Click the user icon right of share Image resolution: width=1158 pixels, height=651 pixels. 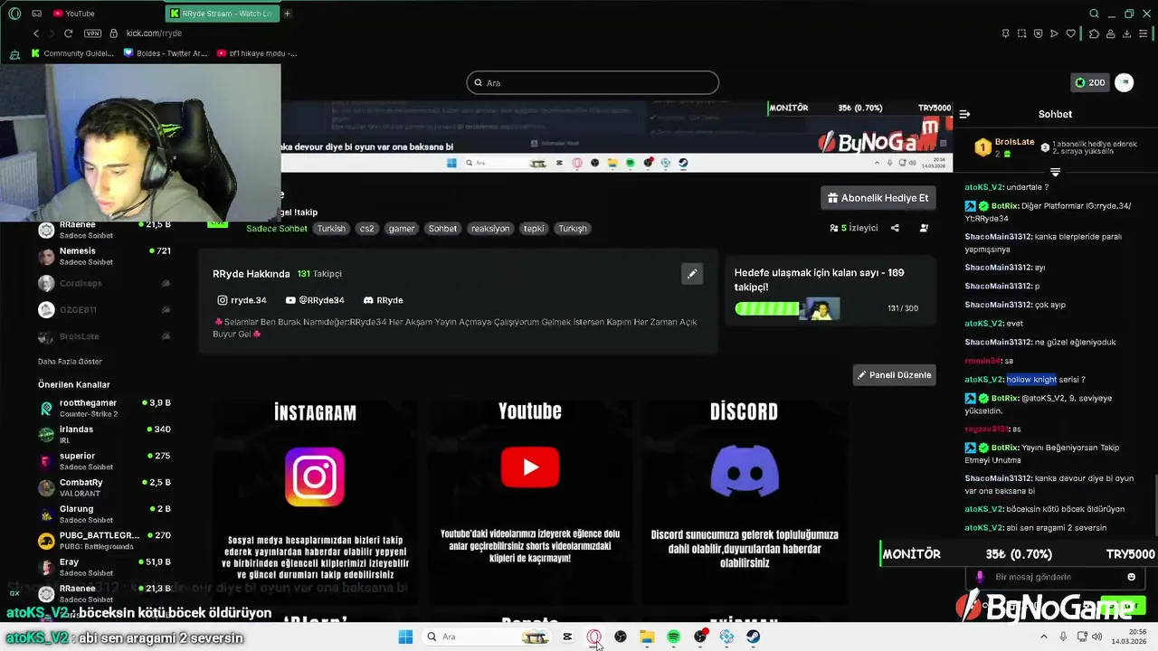[924, 228]
